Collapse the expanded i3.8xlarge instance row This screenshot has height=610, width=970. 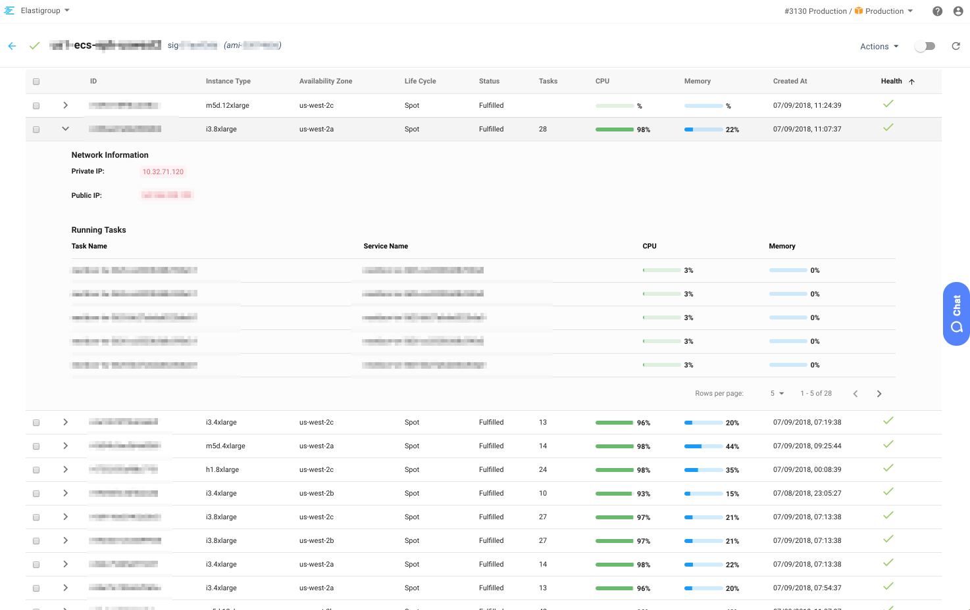coord(65,129)
